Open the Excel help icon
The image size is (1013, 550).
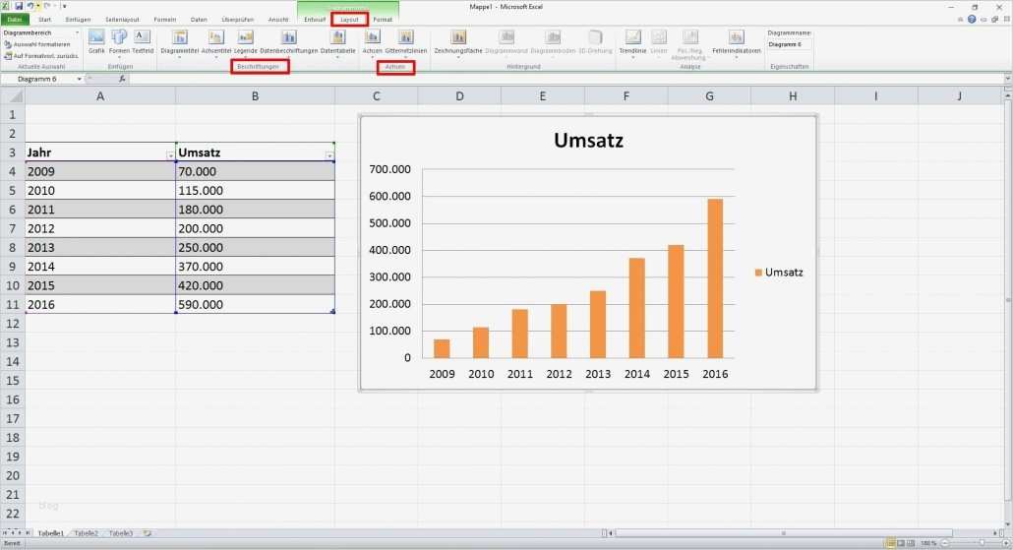click(x=971, y=20)
